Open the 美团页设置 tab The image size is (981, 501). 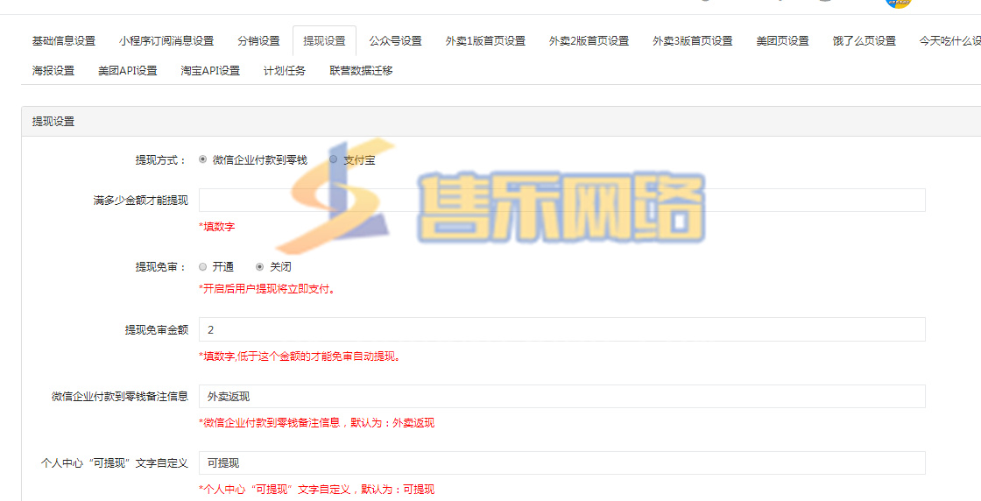click(x=783, y=41)
